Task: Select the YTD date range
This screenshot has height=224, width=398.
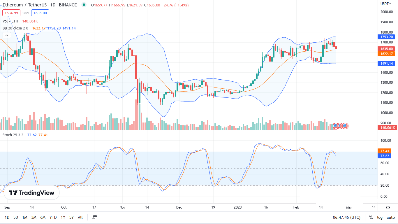Action: pos(53,217)
